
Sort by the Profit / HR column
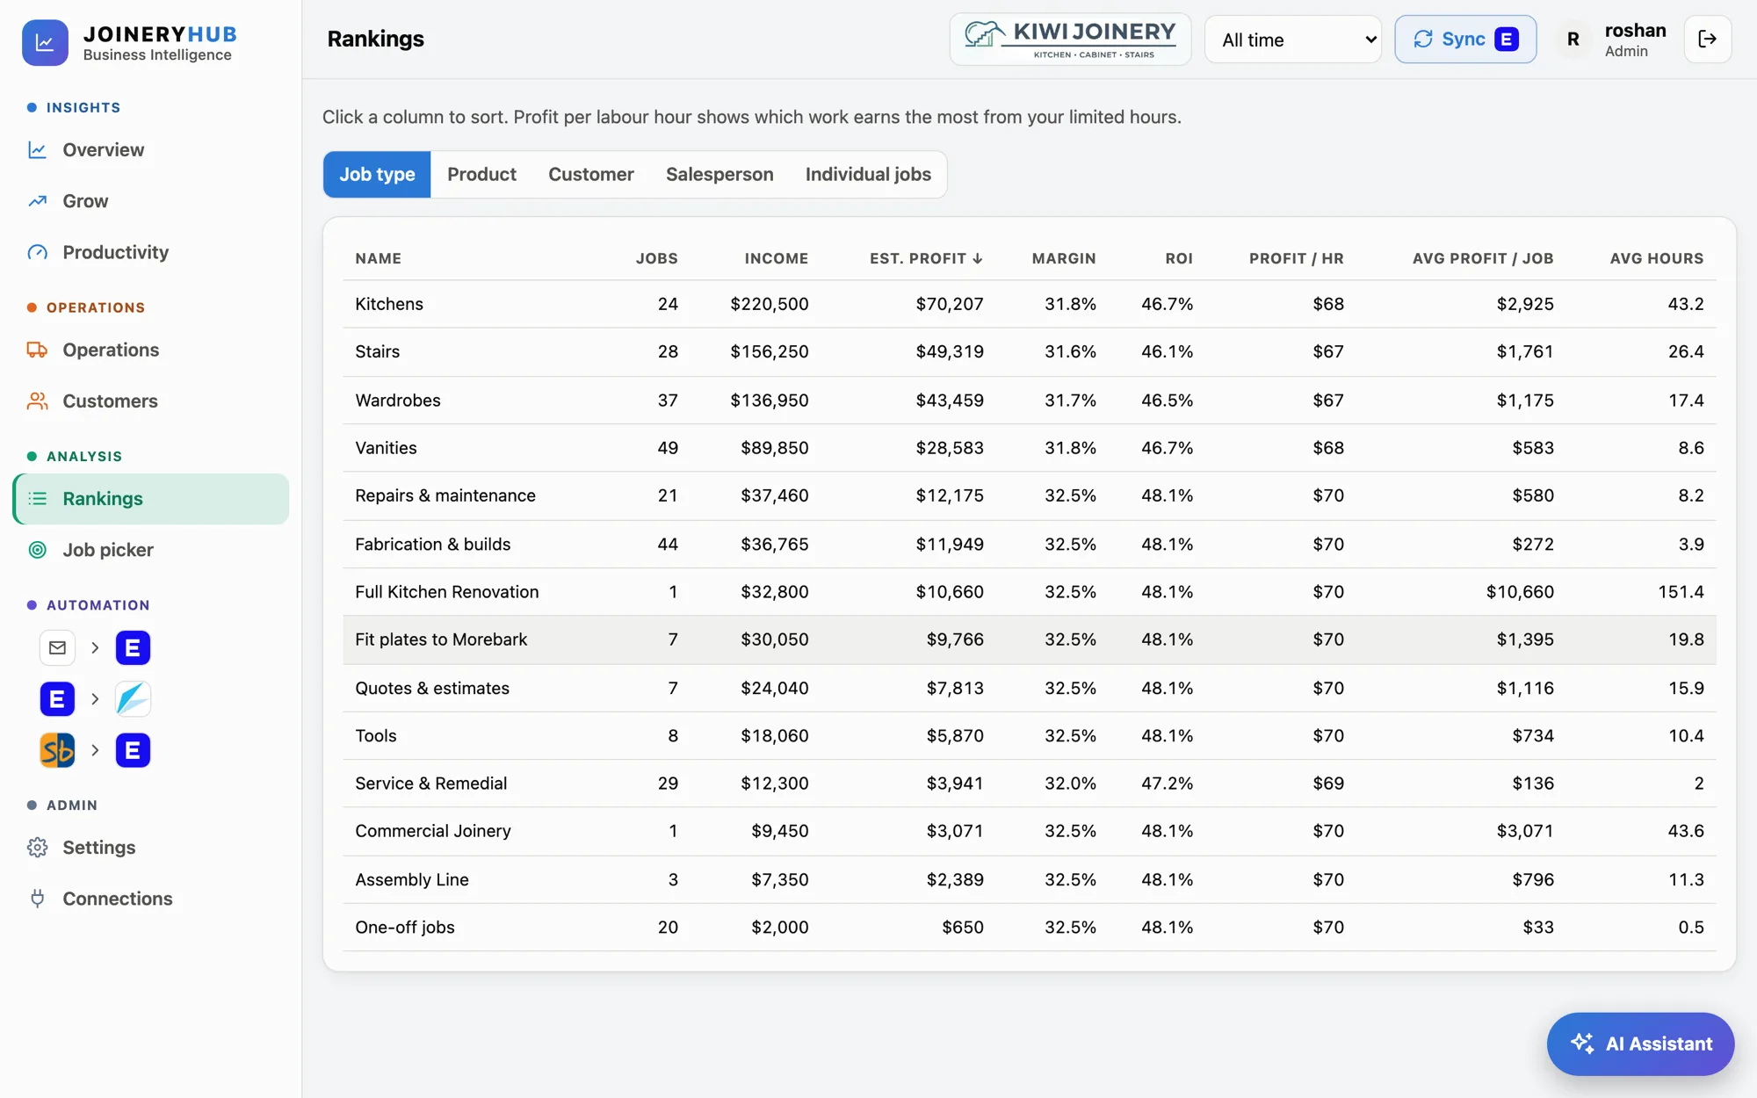(x=1296, y=258)
